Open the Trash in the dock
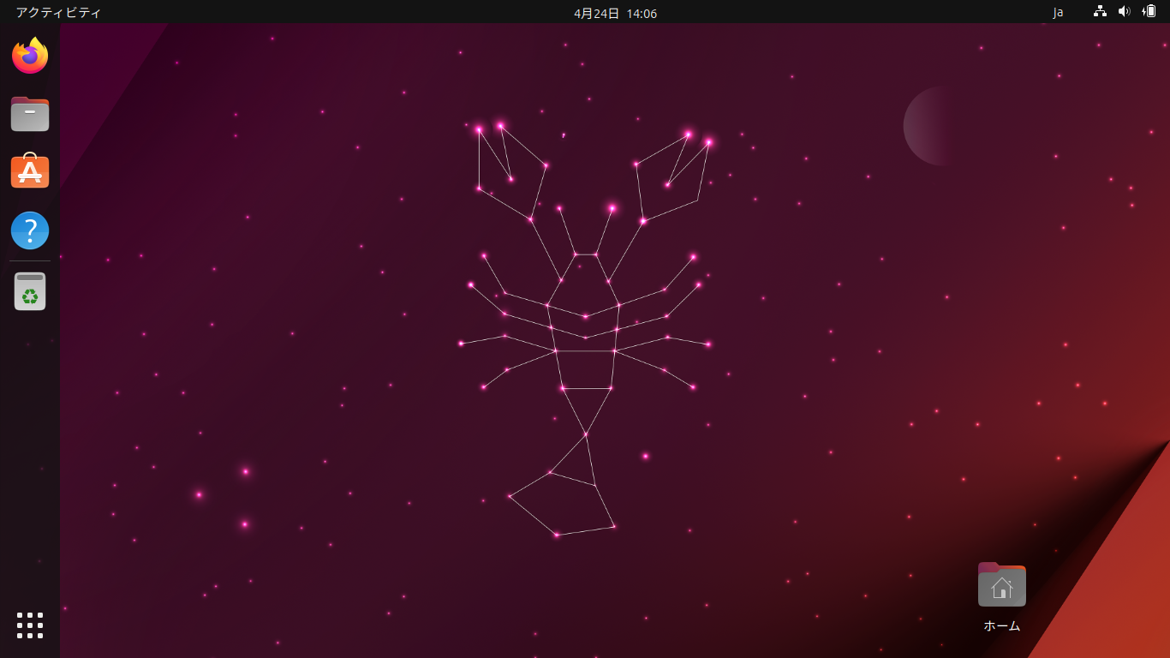Screen dimensions: 1170x658 click(x=30, y=291)
